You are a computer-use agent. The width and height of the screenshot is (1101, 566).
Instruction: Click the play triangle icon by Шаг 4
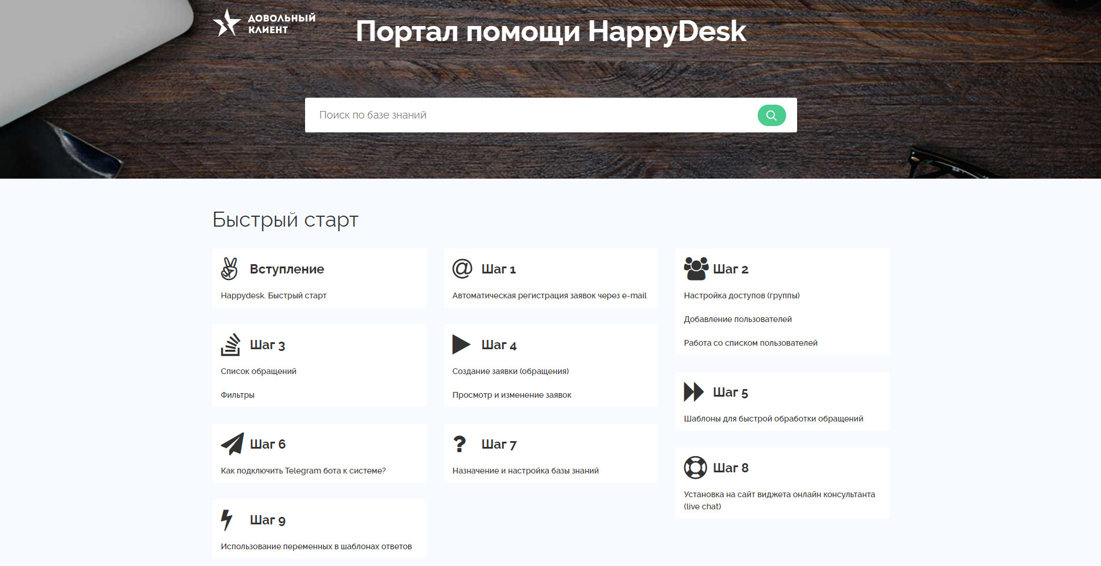(461, 345)
